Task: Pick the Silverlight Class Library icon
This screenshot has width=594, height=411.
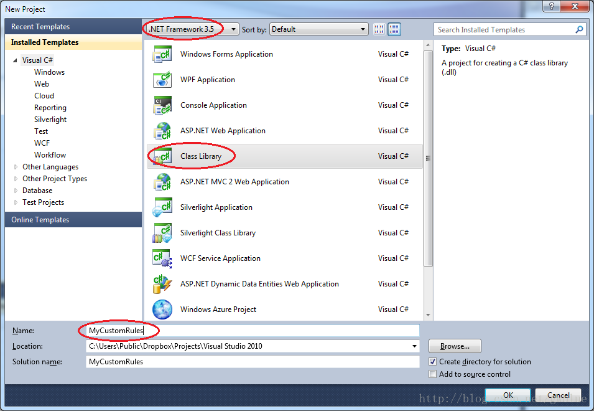Action: (162, 233)
